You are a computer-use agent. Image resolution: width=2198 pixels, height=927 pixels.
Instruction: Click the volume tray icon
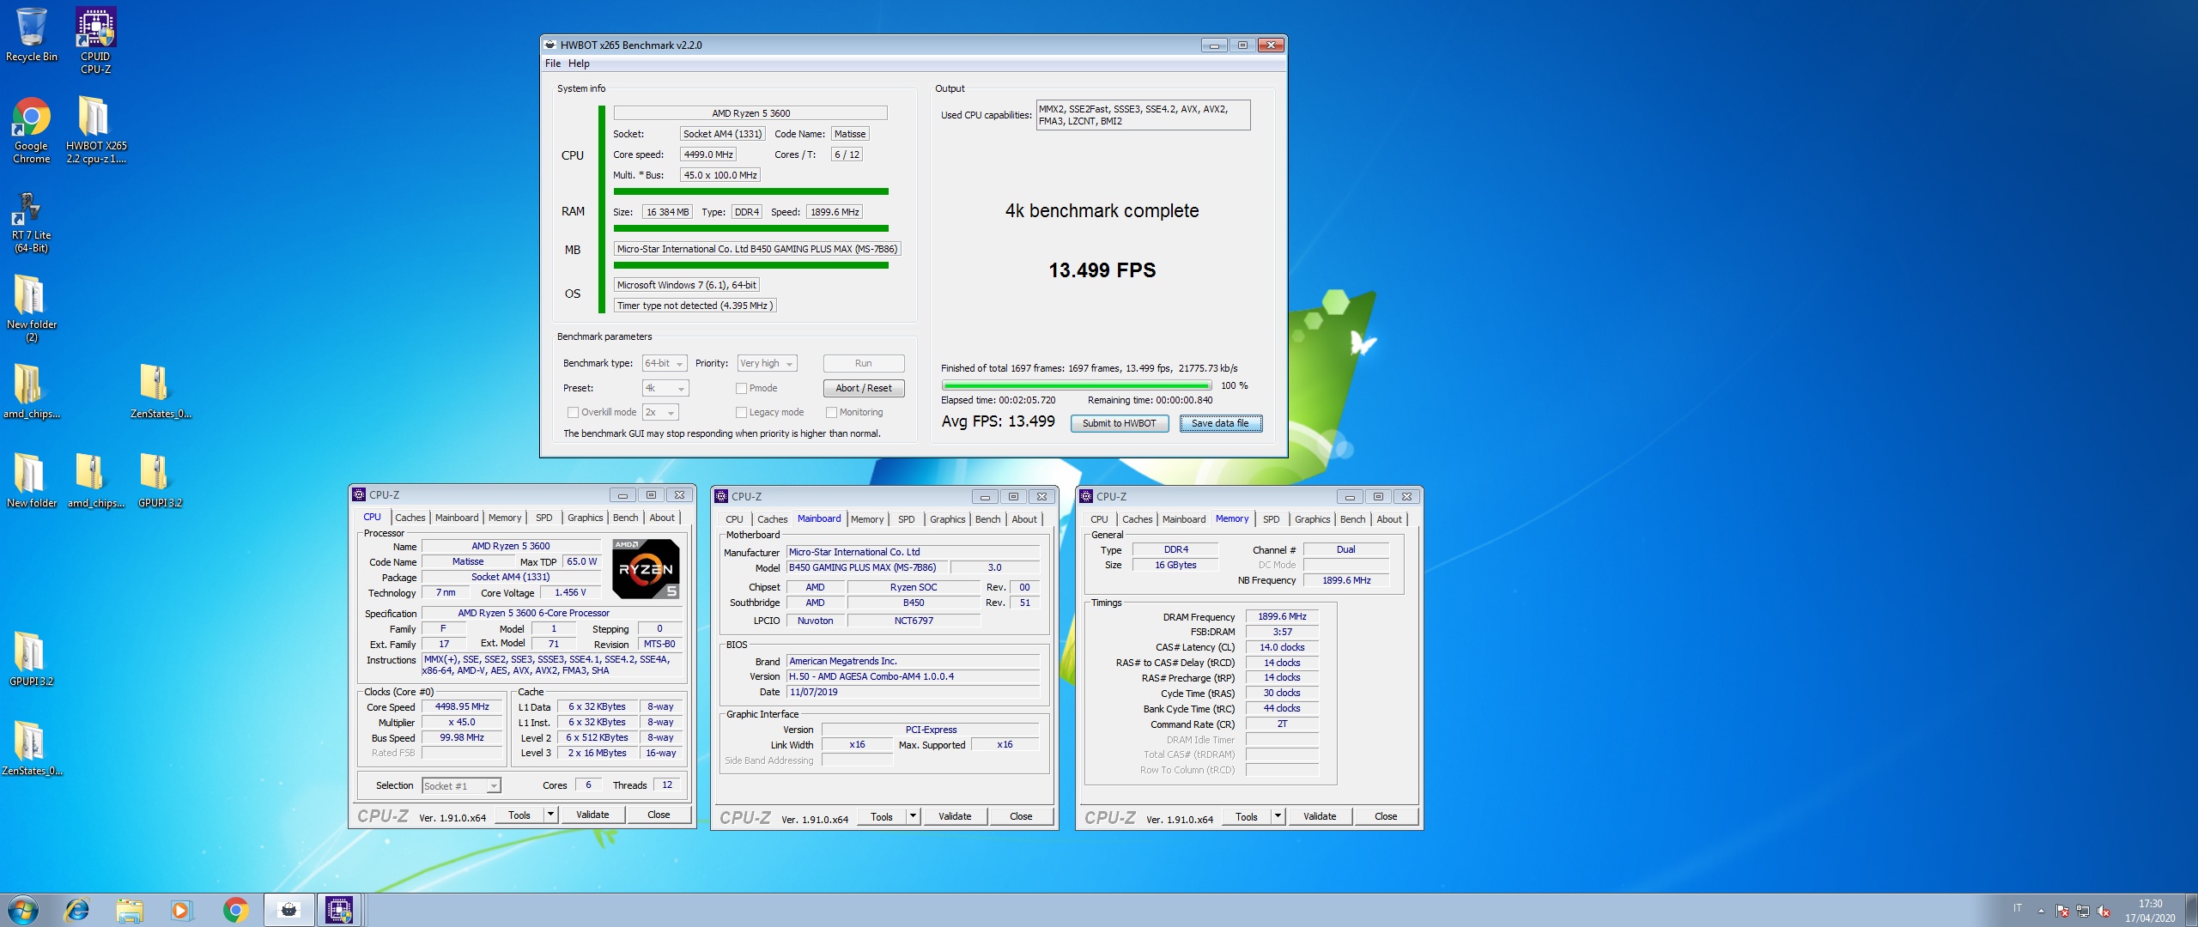(2104, 911)
